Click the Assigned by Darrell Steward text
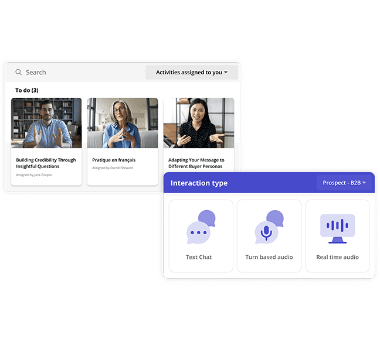Screen dimensions: 380x363 tap(113, 168)
